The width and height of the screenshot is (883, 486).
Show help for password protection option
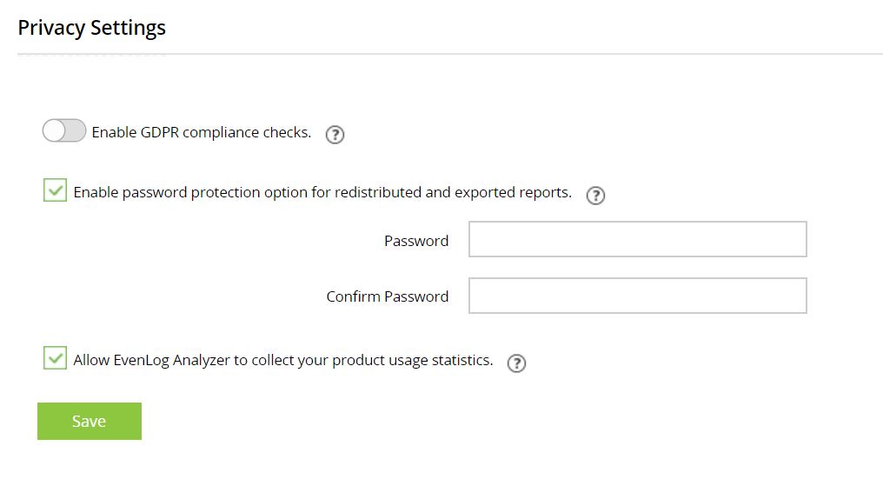595,196
